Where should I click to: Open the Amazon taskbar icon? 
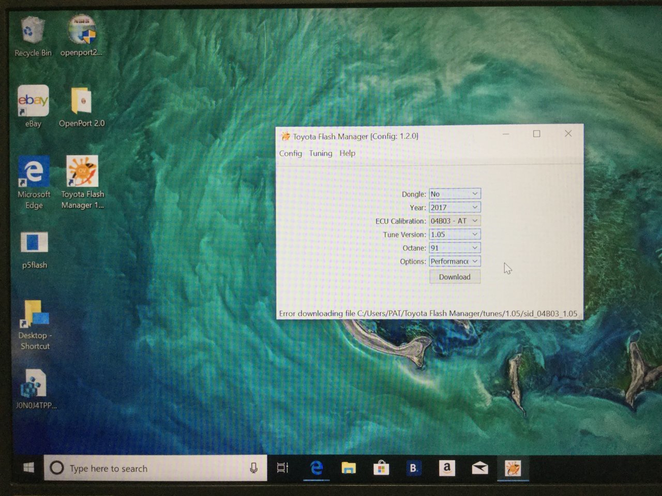pos(447,468)
